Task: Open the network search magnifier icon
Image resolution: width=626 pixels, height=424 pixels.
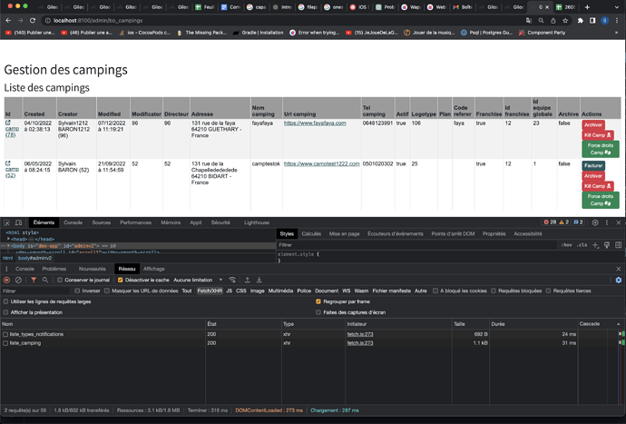Action: click(45, 281)
